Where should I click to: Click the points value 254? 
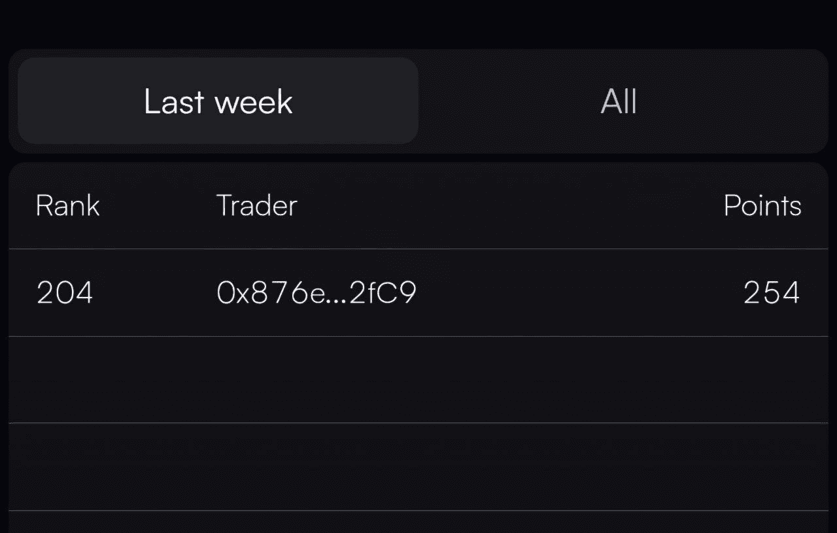[x=772, y=293]
